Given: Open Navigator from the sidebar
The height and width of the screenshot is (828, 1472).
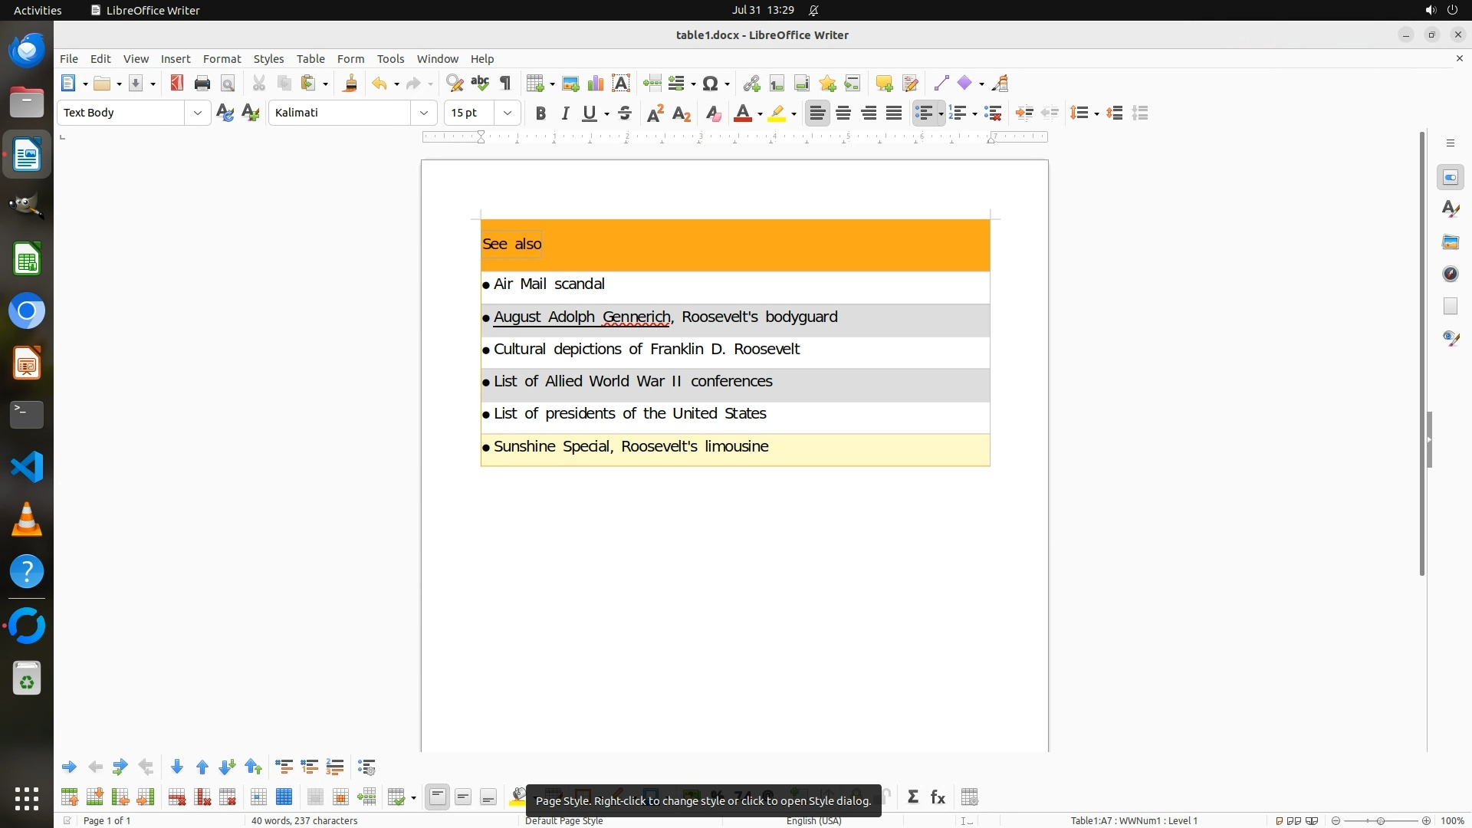Looking at the screenshot, I should click(x=1450, y=274).
